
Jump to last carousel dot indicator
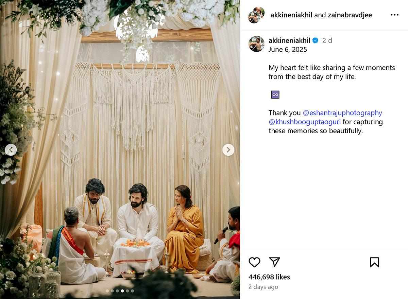coord(132,291)
